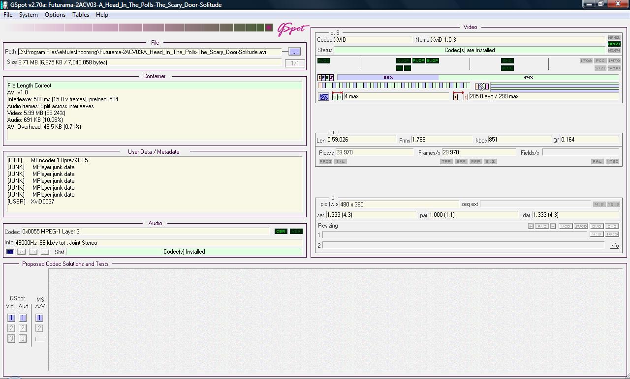
Task: Click the IPBS frame type legend
Action: pyautogui.click(x=326, y=78)
